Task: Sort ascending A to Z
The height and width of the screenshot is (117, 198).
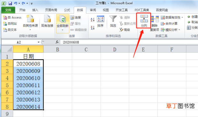Action: click(93, 20)
